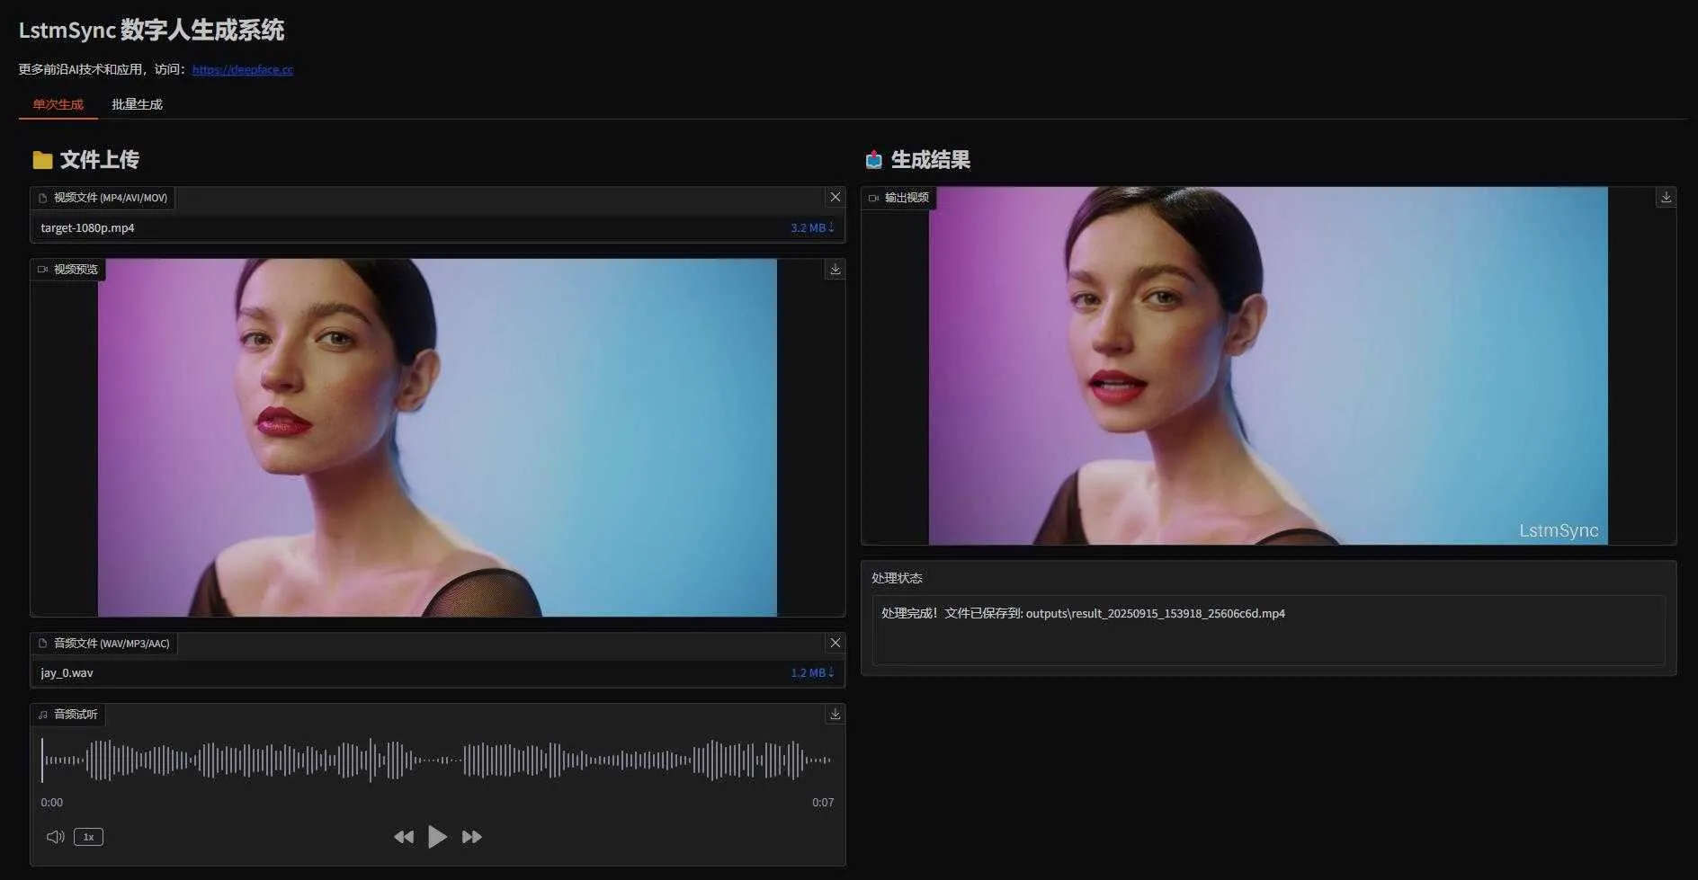Open the deepface.cc link
The image size is (1698, 880).
(x=243, y=69)
